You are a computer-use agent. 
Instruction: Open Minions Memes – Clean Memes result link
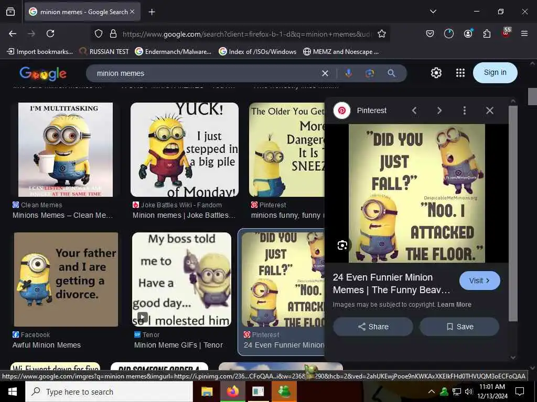[x=62, y=215]
